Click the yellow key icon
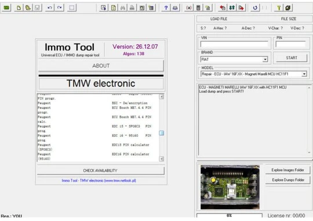 (x=279, y=8)
